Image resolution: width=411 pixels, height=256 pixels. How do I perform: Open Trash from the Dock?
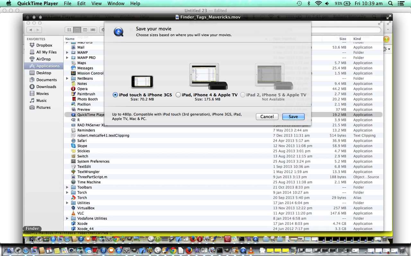coord(402,251)
